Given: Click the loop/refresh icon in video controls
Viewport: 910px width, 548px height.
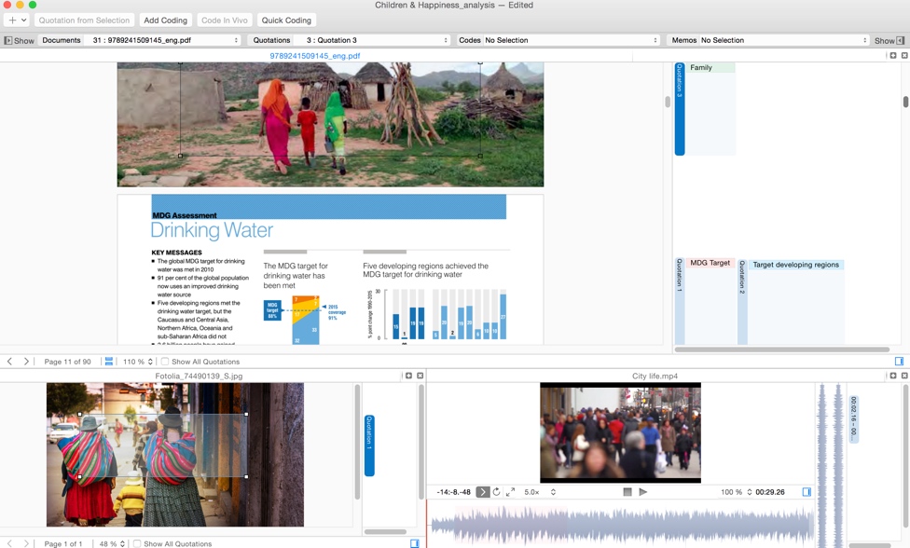Looking at the screenshot, I should [496, 492].
